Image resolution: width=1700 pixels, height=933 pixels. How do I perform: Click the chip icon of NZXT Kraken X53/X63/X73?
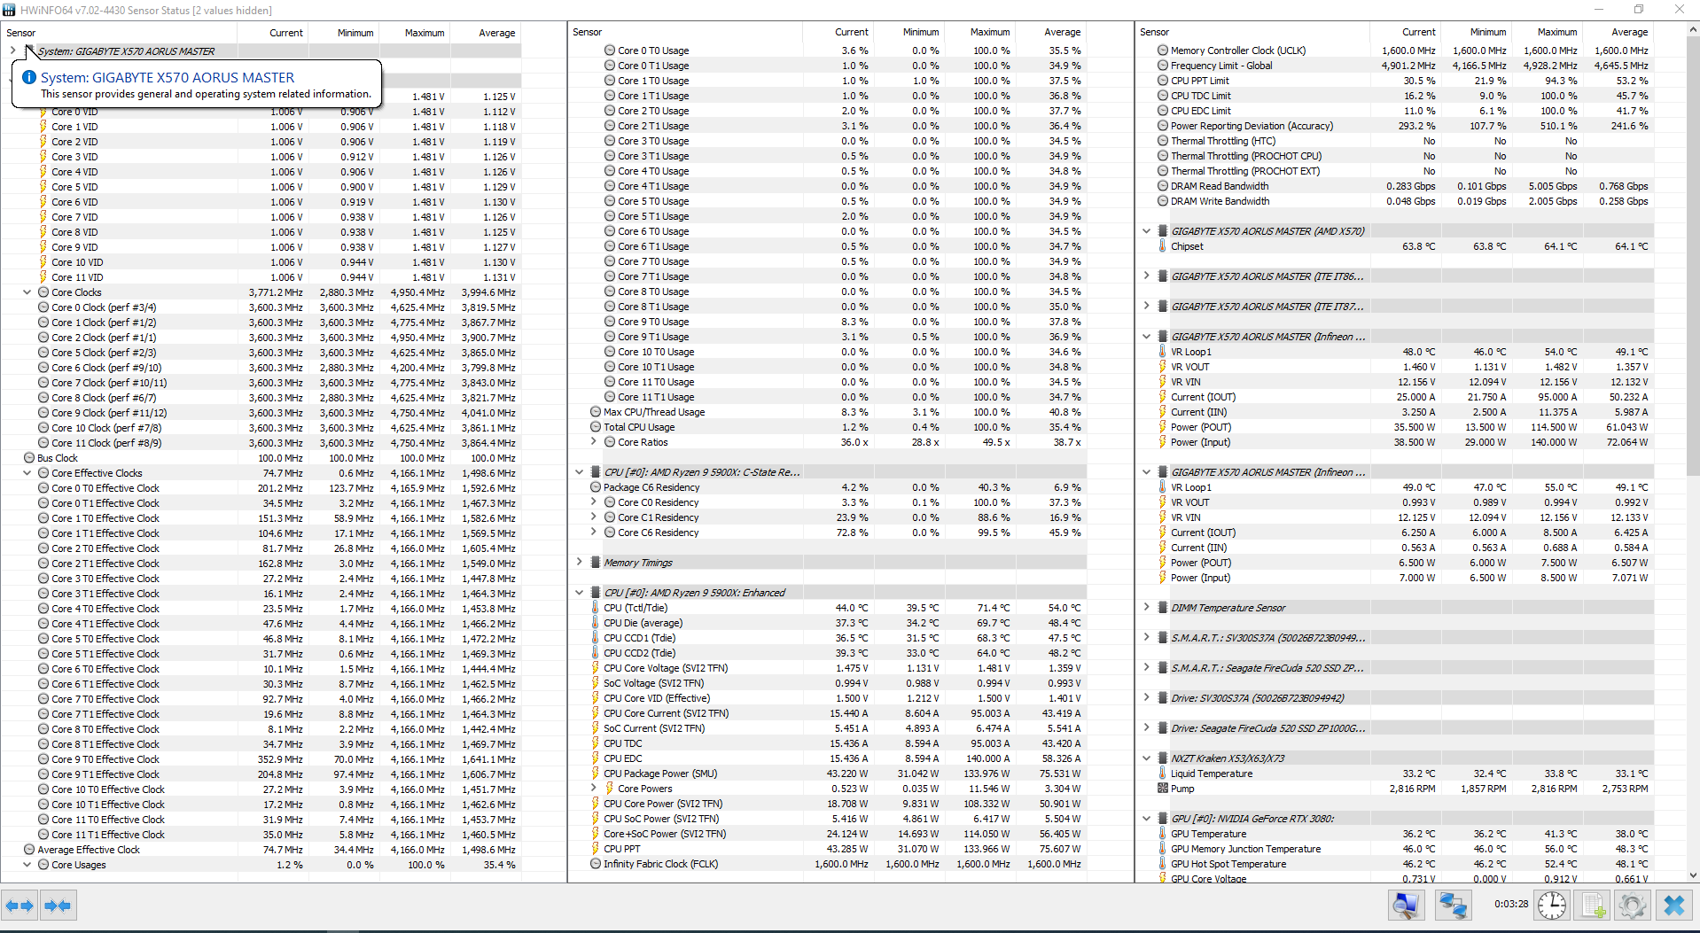coord(1163,758)
